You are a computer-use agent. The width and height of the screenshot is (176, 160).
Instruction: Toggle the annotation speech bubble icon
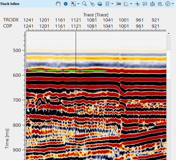(145, 4)
